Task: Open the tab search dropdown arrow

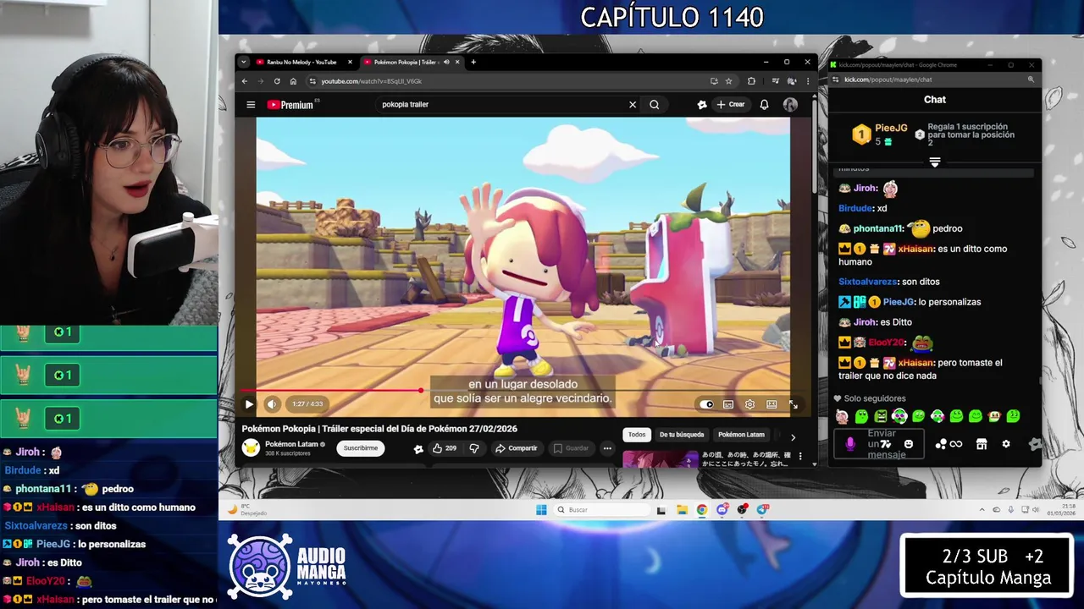Action: pos(244,62)
